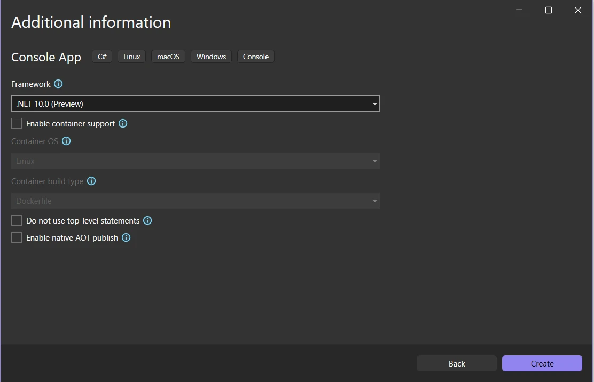Click the Container build type info icon
The image size is (594, 382).
(91, 181)
